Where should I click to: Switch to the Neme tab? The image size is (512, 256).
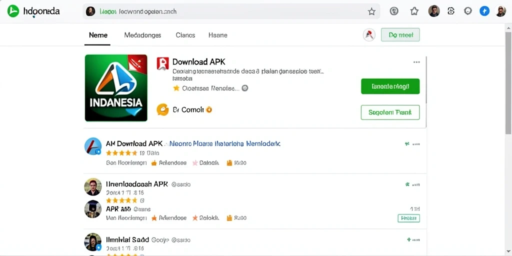click(x=98, y=35)
